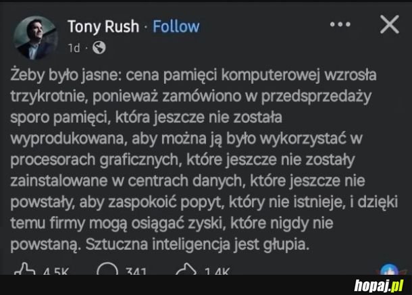Open Tony Rush's profile name link

[103, 26]
